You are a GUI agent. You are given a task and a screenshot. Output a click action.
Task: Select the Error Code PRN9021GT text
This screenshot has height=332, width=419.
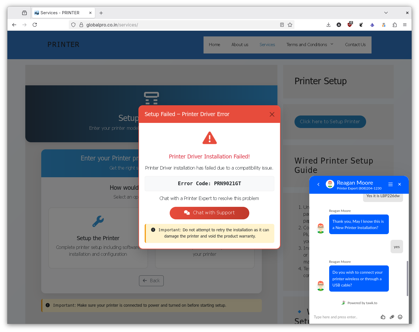pos(209,183)
